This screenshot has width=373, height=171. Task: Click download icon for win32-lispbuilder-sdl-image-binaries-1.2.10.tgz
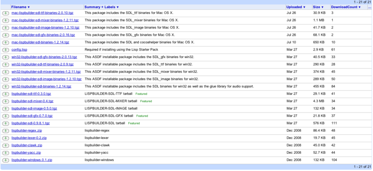[x=5, y=79]
